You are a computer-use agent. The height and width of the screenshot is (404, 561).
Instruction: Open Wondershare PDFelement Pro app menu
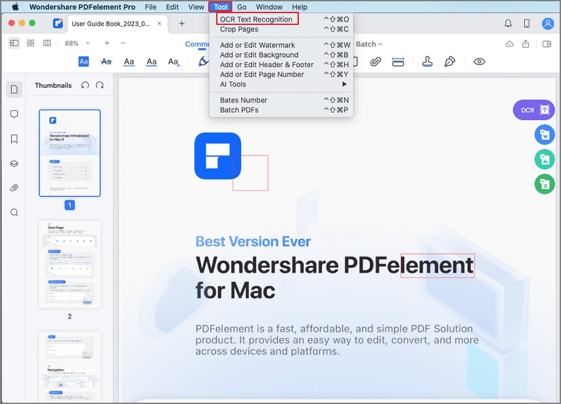point(82,7)
